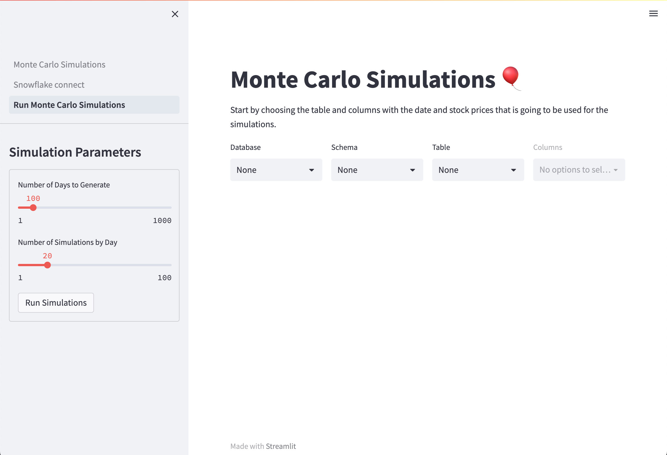Select Run Monte Carlo Simulations page
This screenshot has width=667, height=455.
[69, 105]
